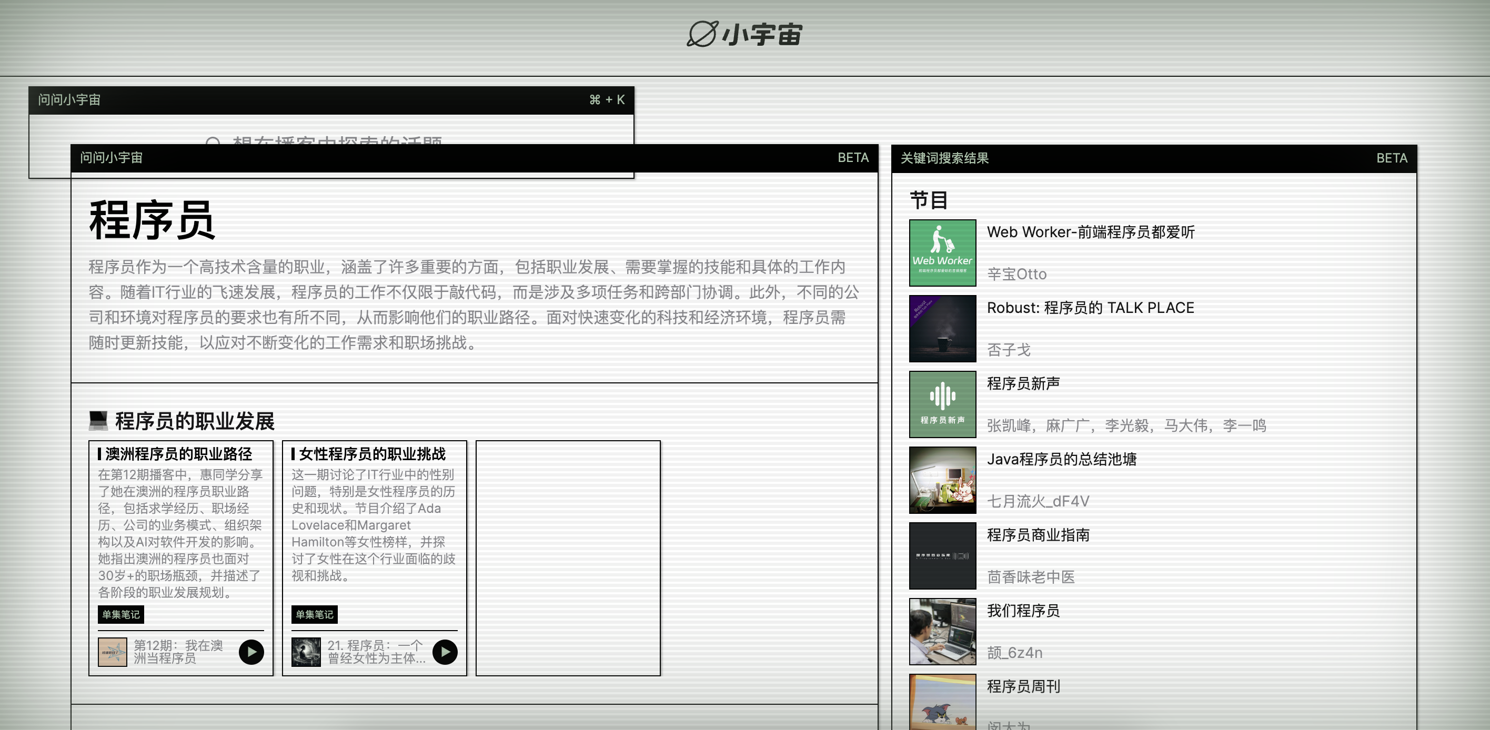Open Robust podcast dark cover thumbnail
1490x730 pixels.
(942, 328)
